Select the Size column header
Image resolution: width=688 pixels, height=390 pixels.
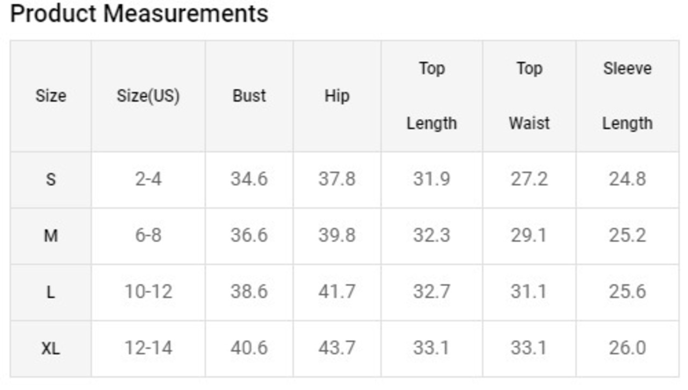(x=51, y=96)
